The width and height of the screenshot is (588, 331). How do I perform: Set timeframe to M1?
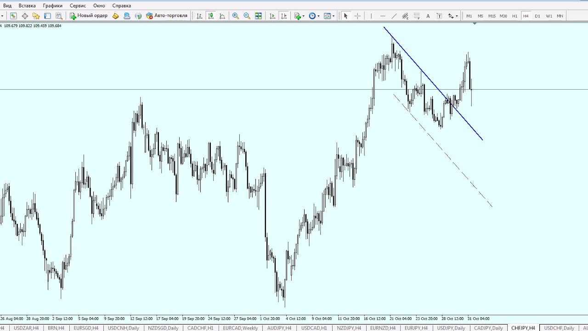pos(469,16)
